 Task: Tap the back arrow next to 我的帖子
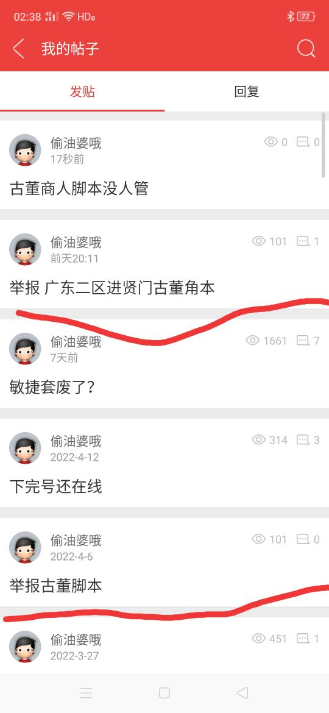19,49
